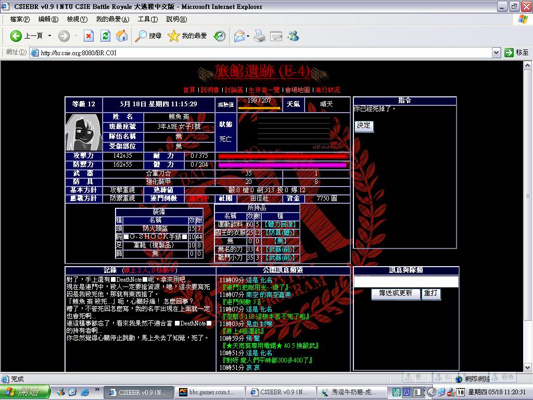Click the 【防具(體)】 item type
Screen dimensions: 533x400
click(x=281, y=233)
